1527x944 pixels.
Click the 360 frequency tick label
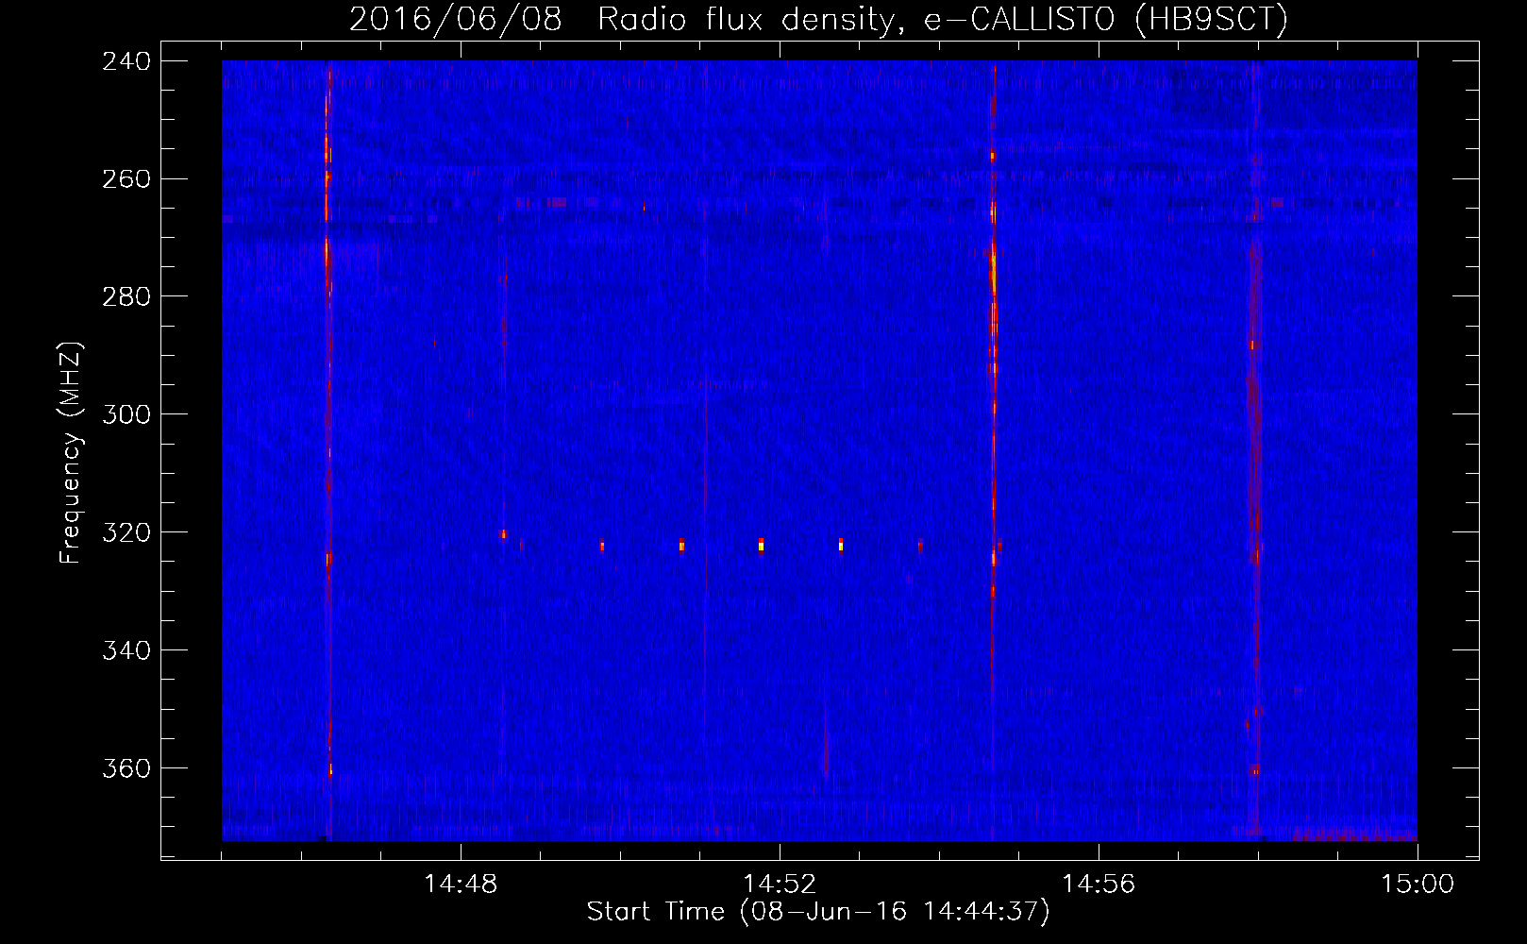pos(126,768)
